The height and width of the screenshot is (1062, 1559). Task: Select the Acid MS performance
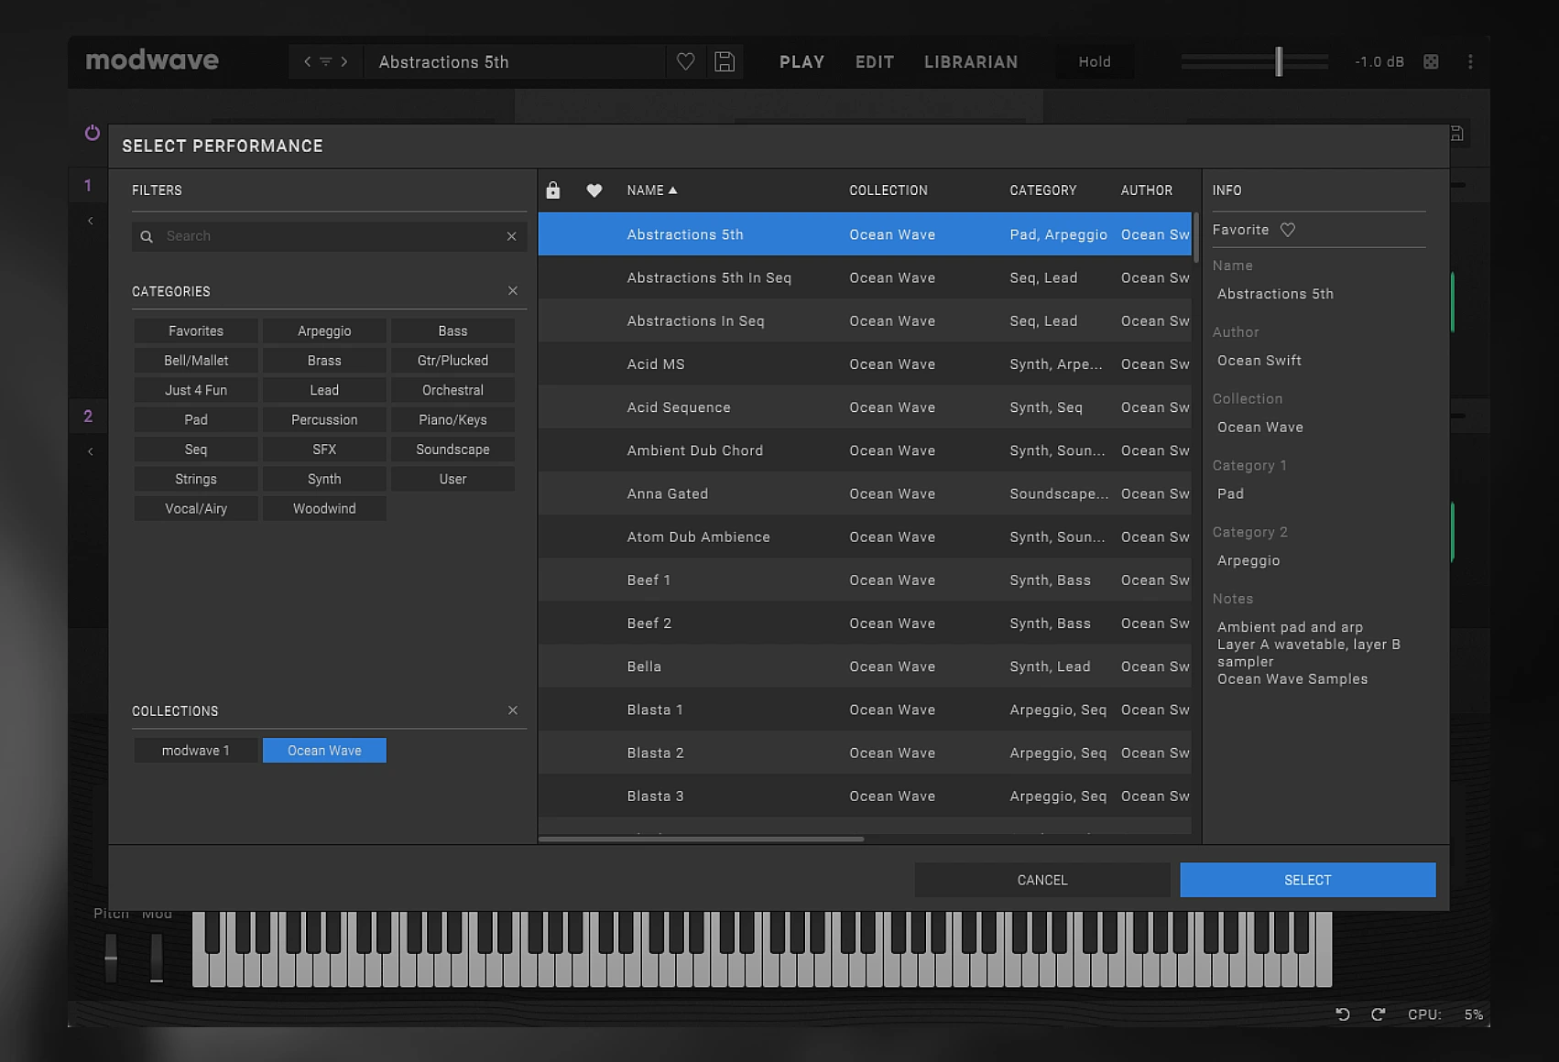865,364
